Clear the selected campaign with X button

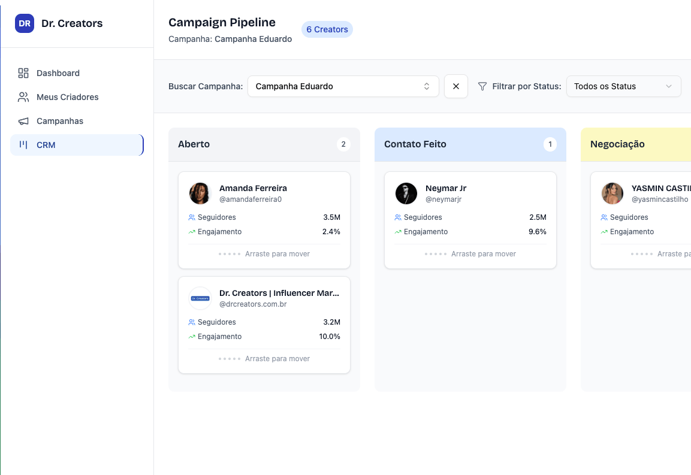pos(456,86)
